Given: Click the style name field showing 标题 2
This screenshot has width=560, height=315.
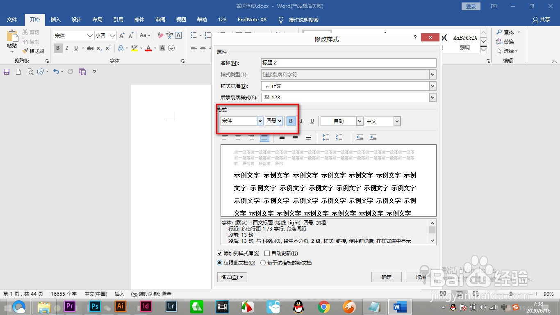Looking at the screenshot, I should [348, 63].
